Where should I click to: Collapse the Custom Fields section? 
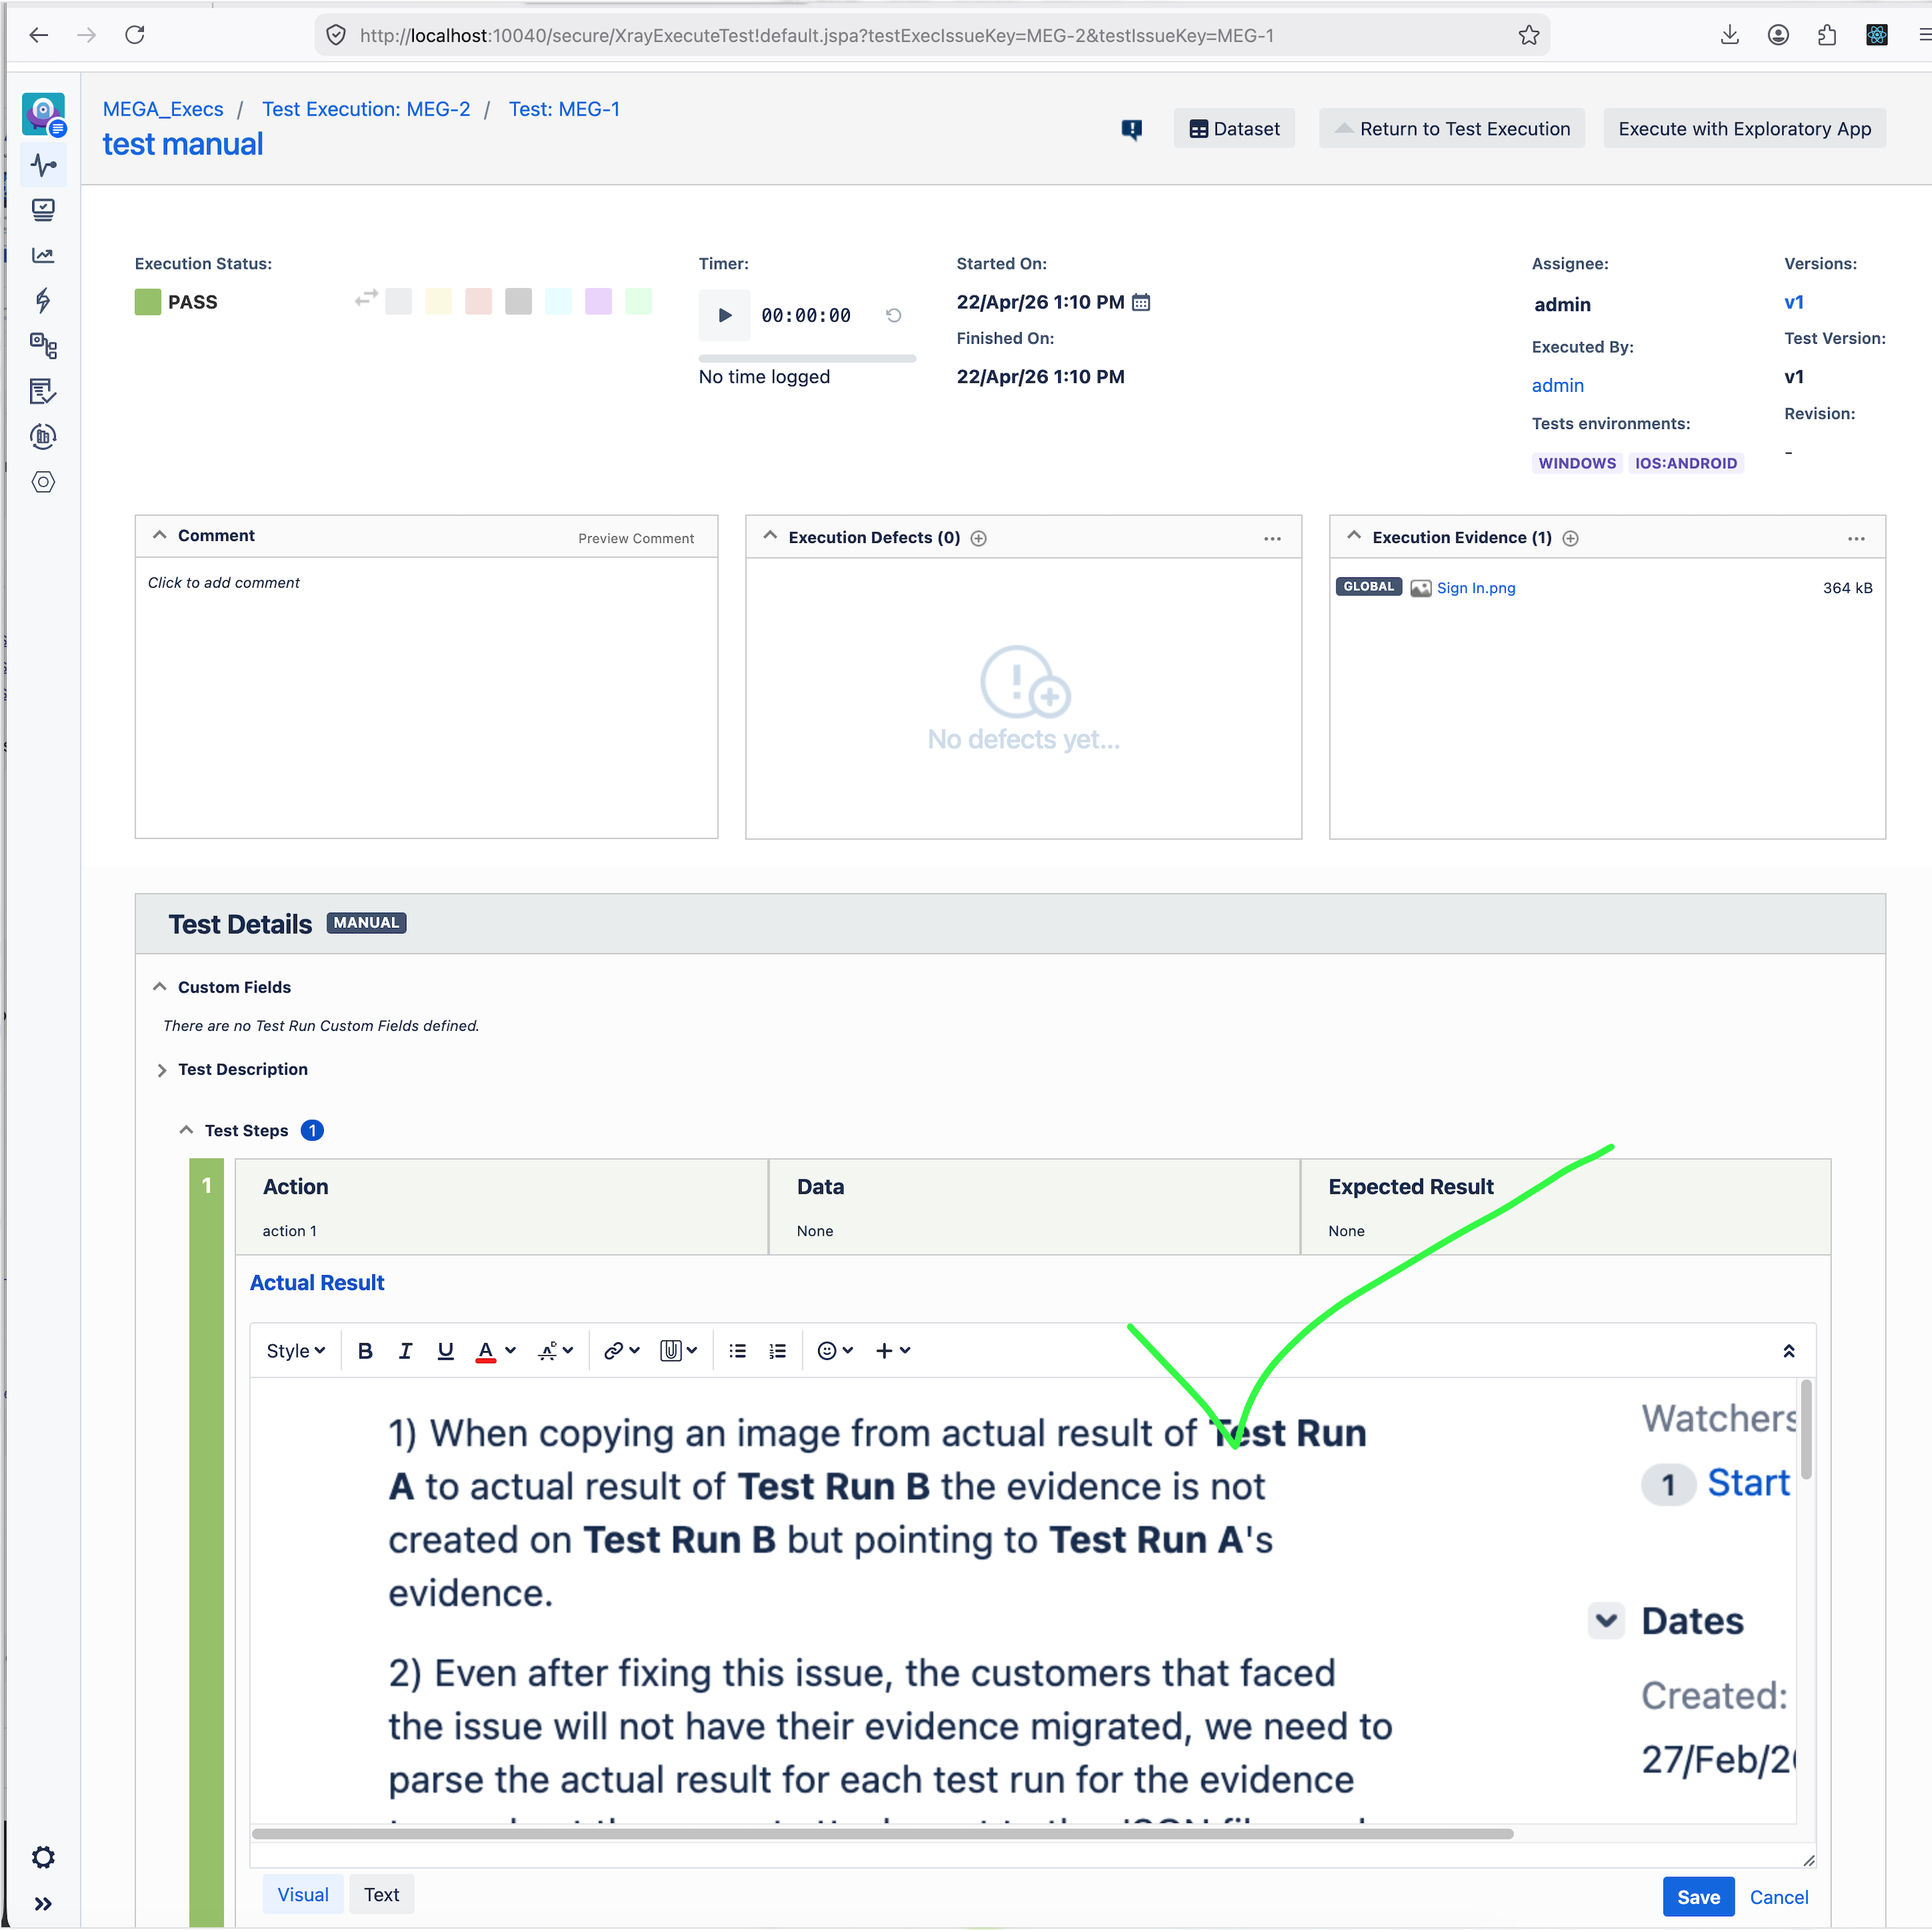[x=159, y=986]
